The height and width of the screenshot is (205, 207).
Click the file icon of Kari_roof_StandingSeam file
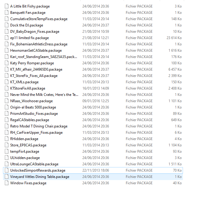click(7, 57)
